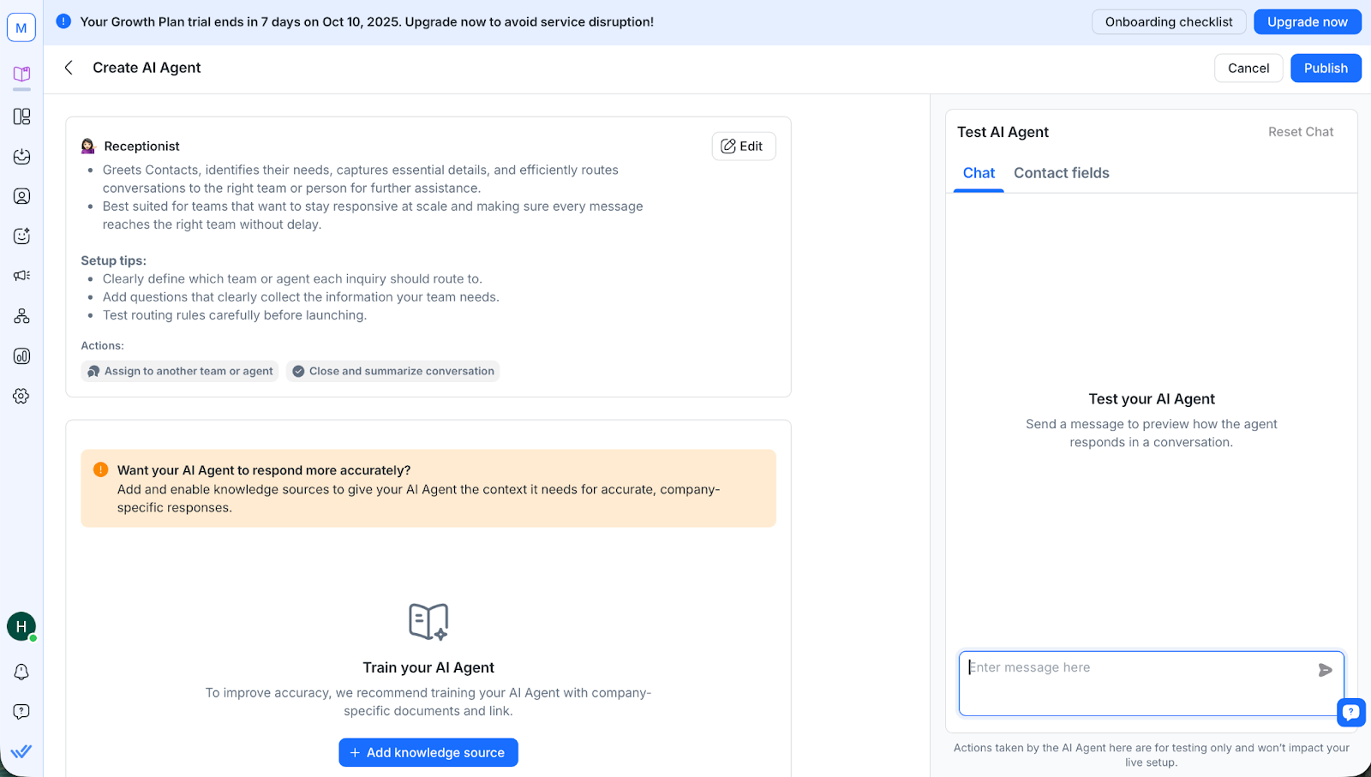Select the Chat tab
This screenshot has width=1371, height=777.
(x=979, y=173)
